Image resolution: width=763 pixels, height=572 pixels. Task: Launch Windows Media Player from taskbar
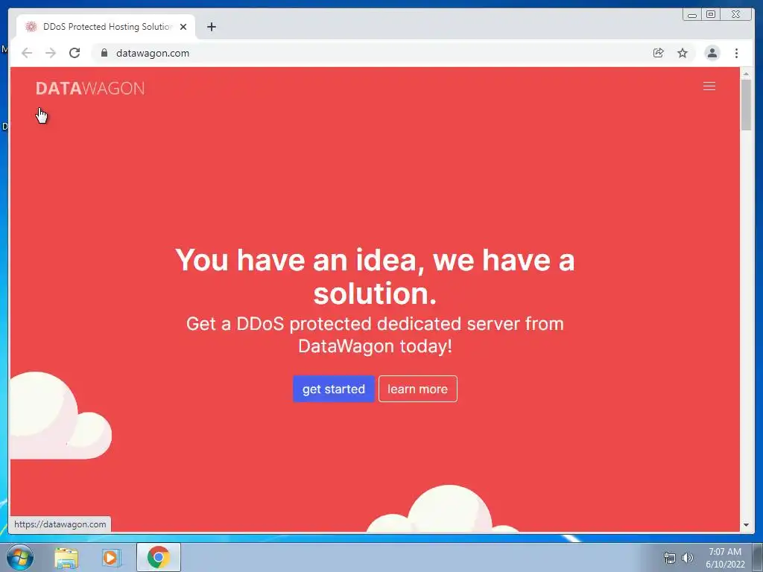[x=112, y=557]
